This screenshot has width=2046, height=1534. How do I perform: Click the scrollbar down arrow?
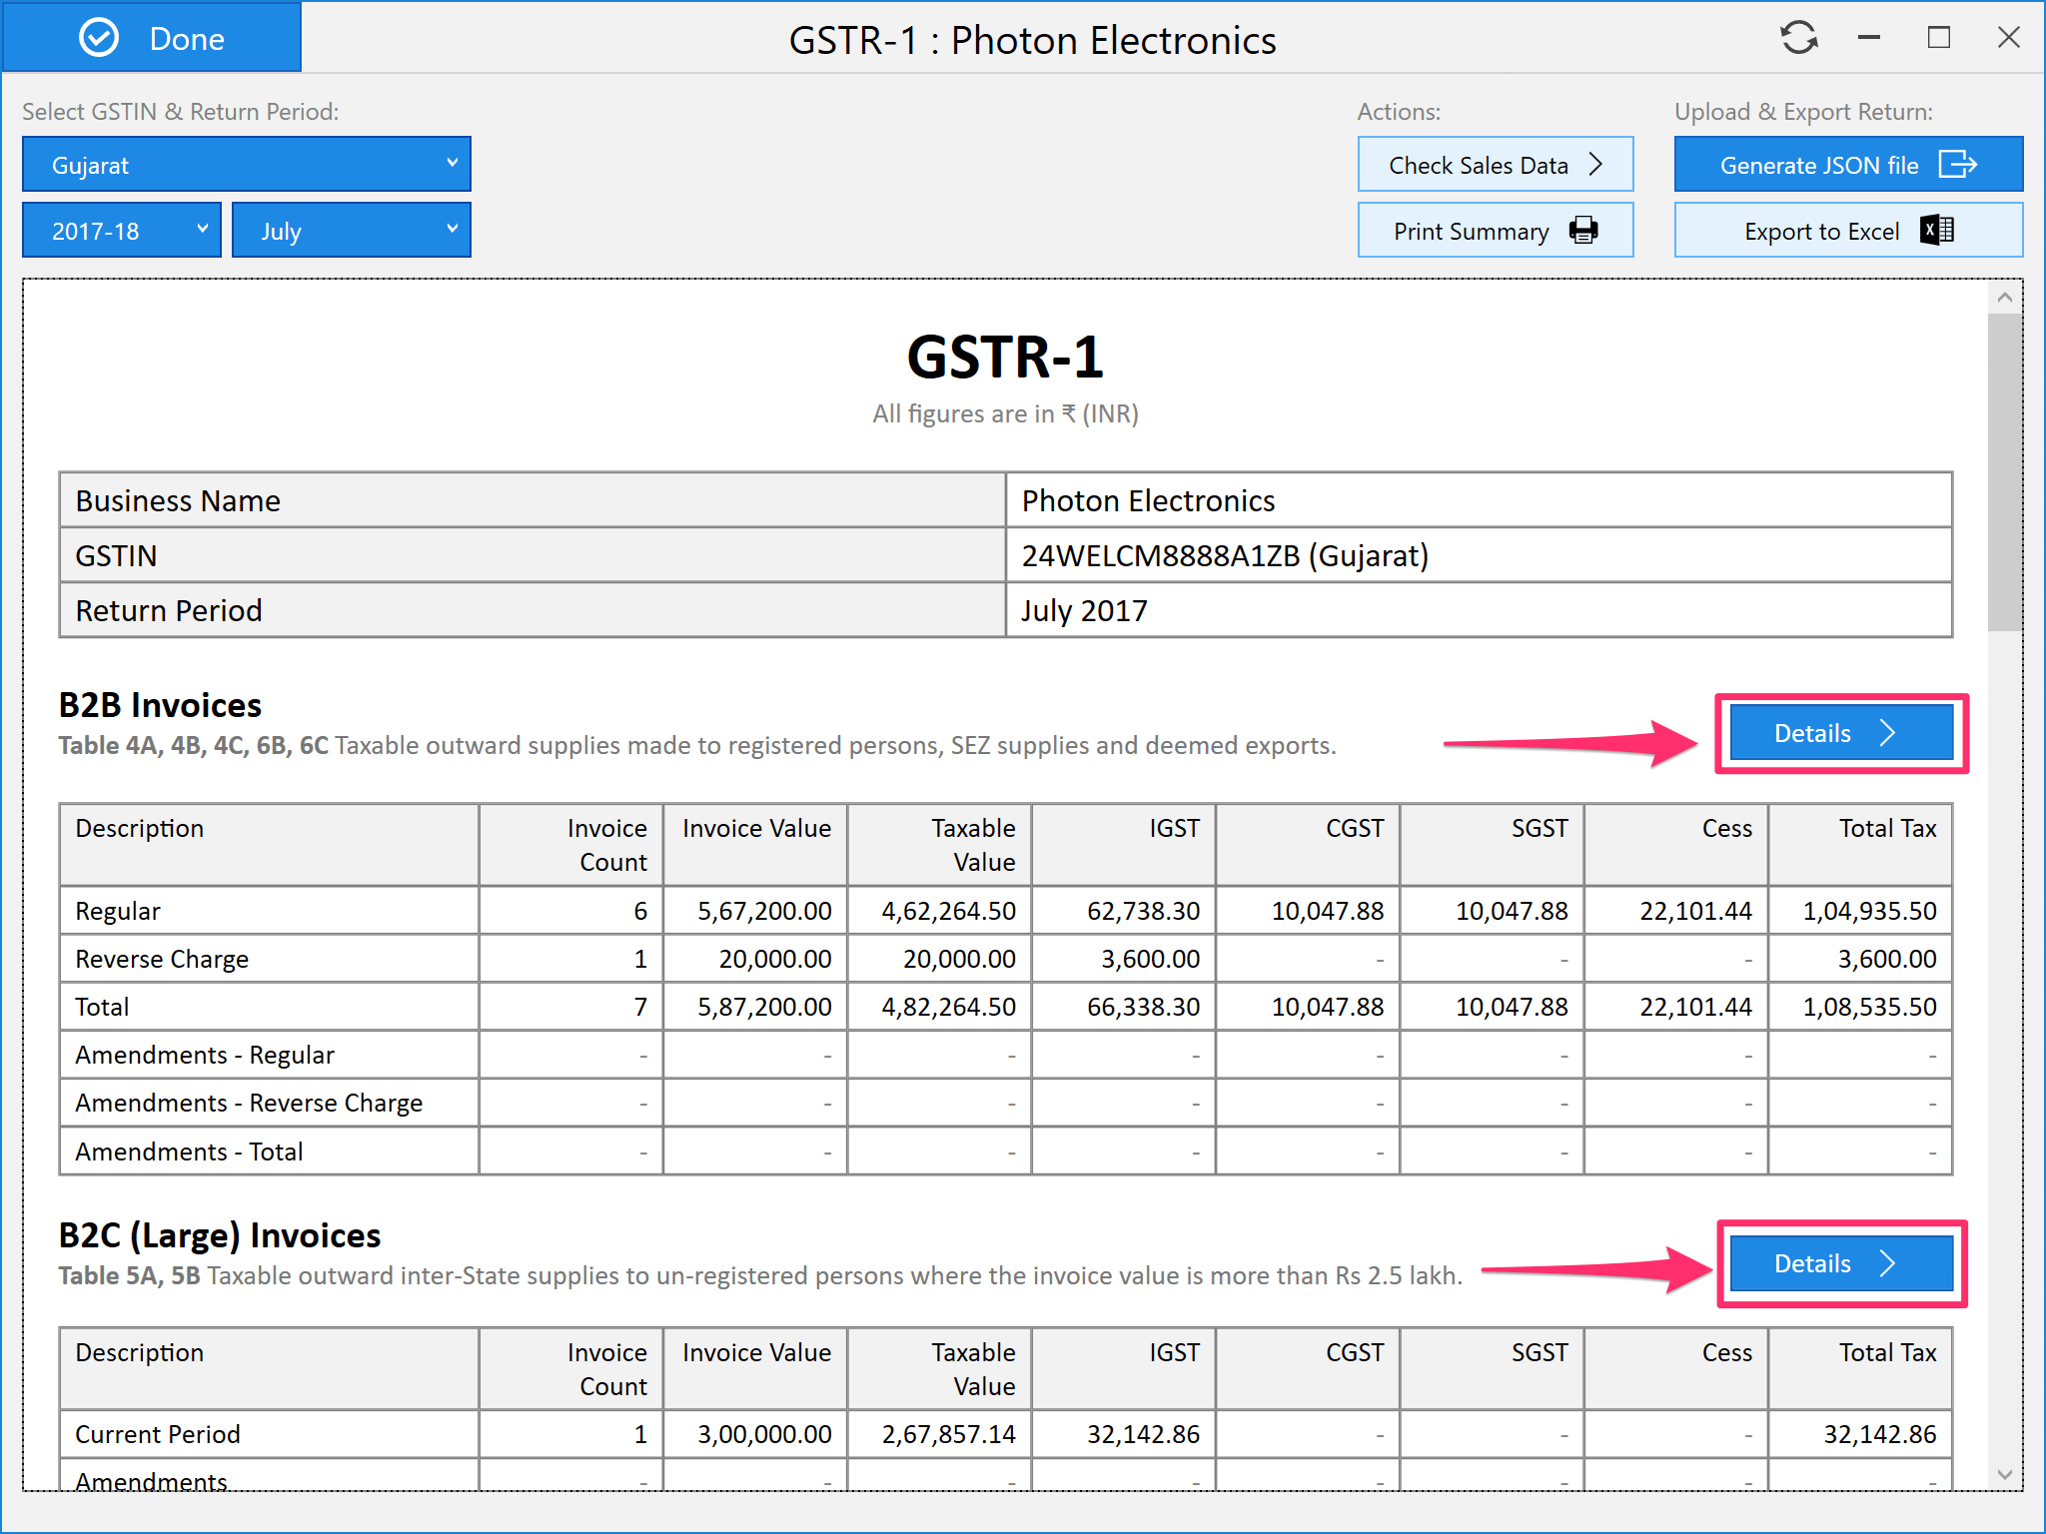pos(2004,1474)
